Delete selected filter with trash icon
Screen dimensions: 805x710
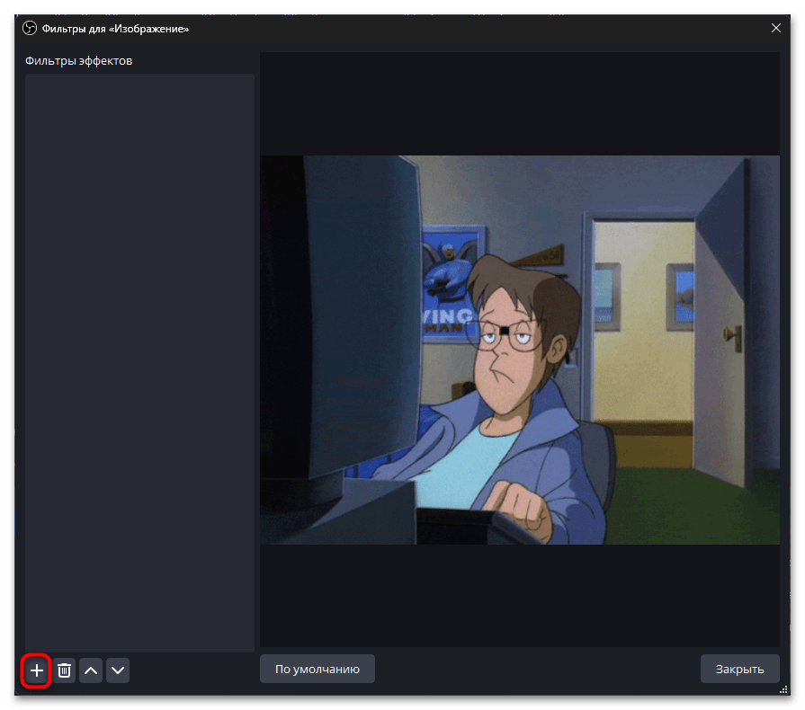click(x=64, y=670)
